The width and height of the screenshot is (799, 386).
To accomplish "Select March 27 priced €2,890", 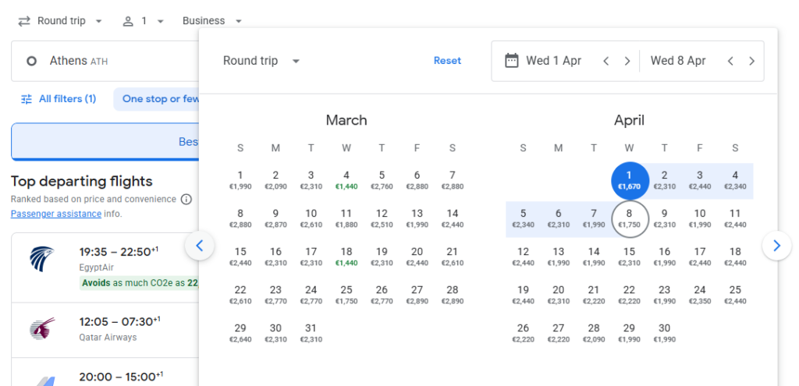I will 417,296.
